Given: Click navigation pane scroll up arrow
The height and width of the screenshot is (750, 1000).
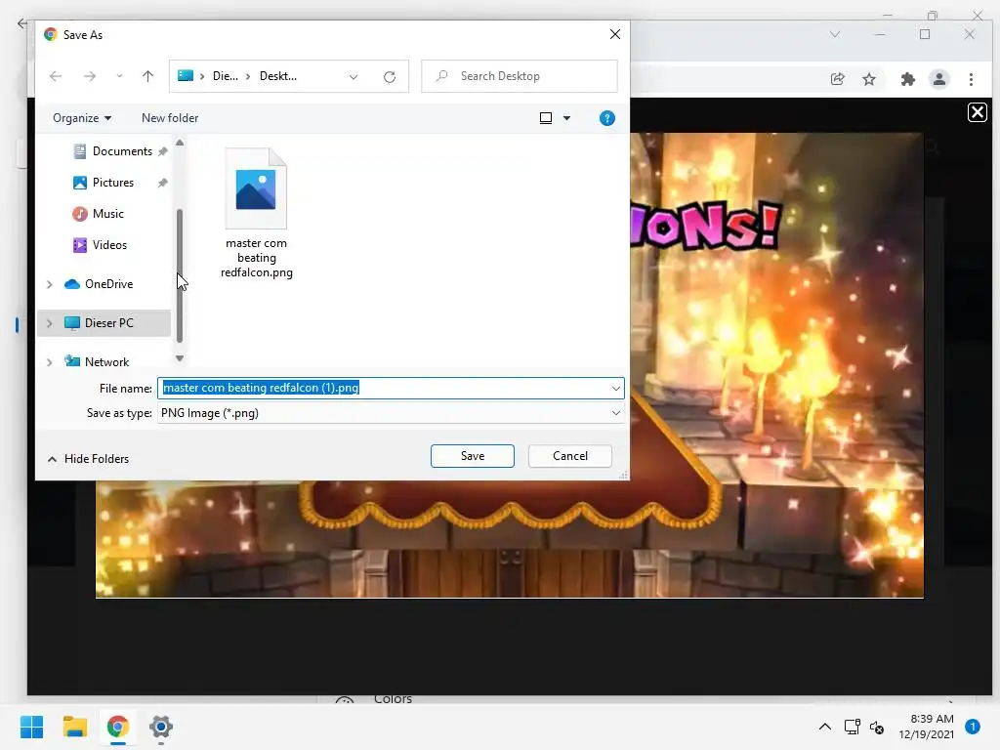Looking at the screenshot, I should 180,143.
